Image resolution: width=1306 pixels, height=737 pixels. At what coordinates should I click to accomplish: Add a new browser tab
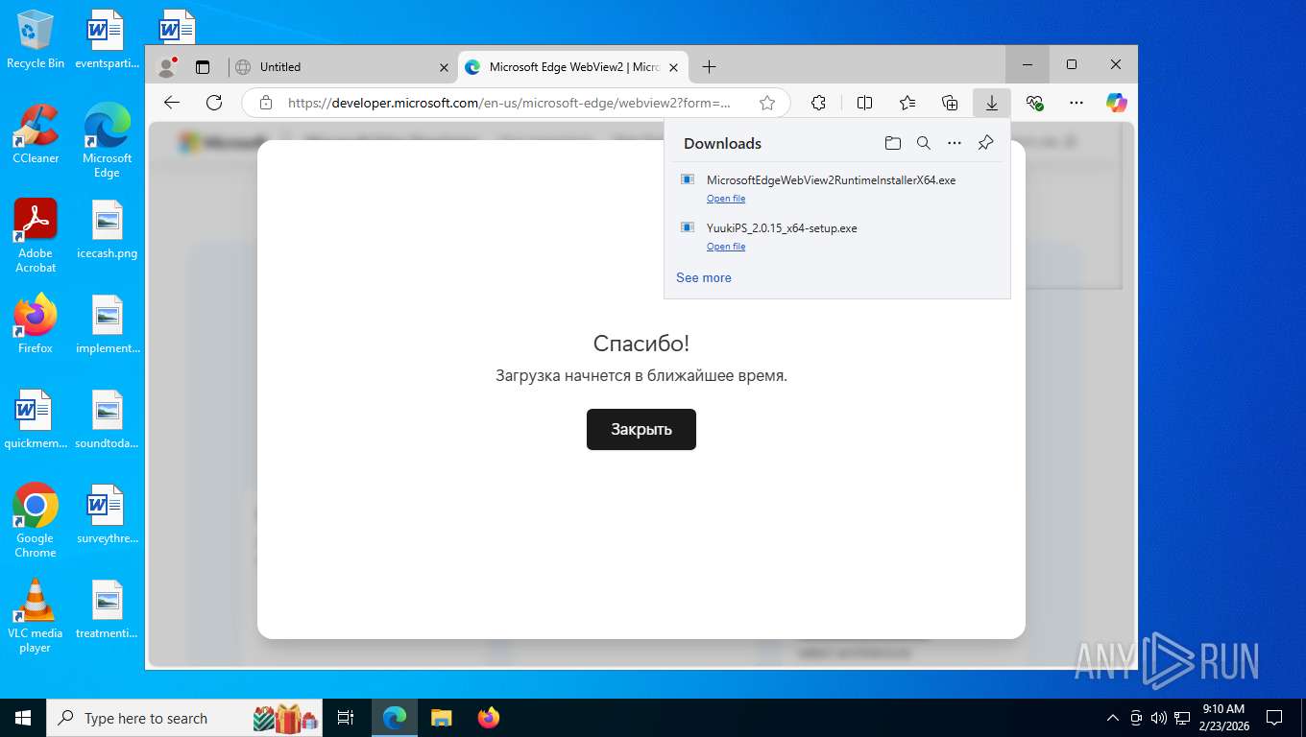709,66
